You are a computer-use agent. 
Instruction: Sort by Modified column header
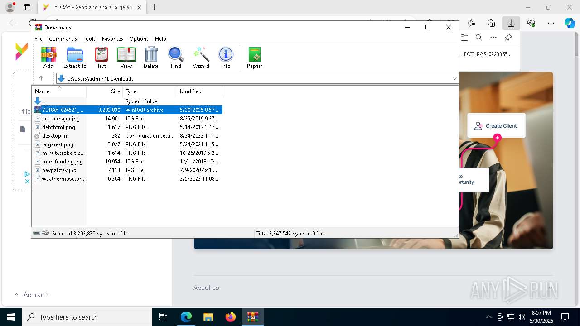pos(199,91)
